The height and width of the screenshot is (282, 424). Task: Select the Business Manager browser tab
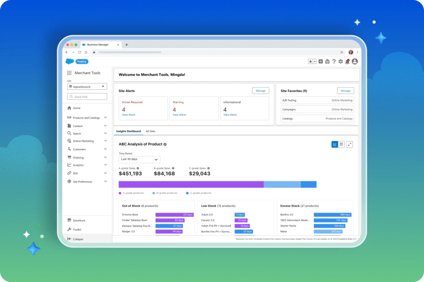click(x=101, y=45)
